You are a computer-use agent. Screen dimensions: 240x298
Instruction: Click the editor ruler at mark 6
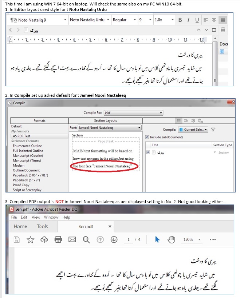tap(106, 40)
